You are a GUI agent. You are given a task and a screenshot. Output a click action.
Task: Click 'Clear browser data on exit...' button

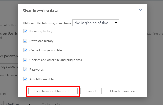coord(53,91)
